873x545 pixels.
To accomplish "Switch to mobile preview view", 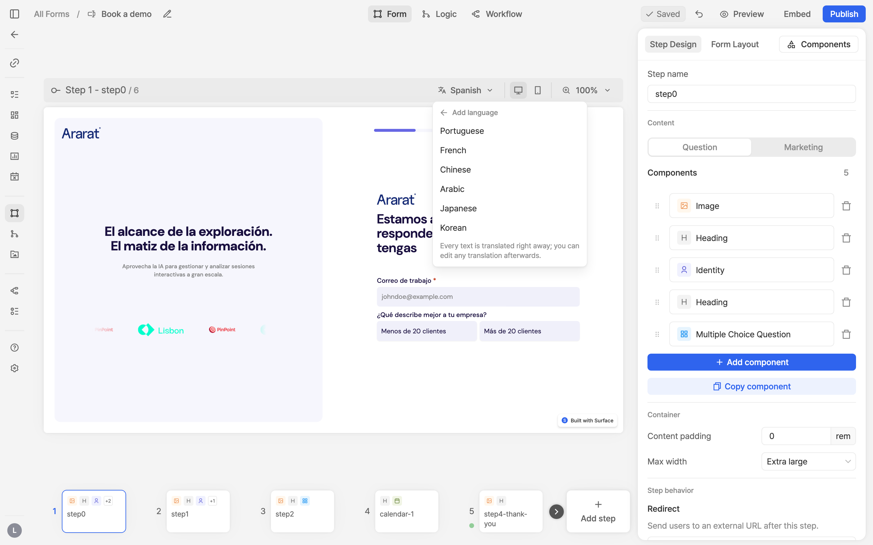I will (537, 90).
